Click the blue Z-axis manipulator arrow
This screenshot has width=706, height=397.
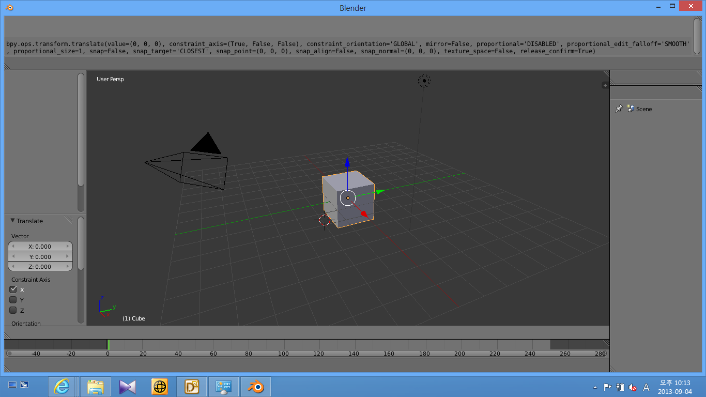click(x=348, y=161)
